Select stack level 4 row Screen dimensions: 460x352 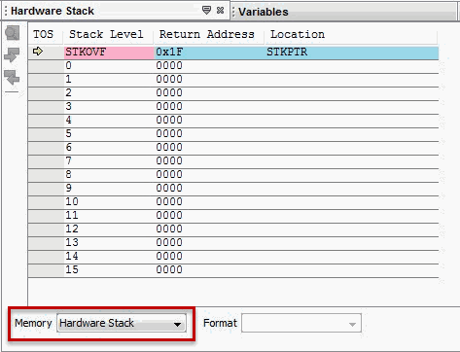coord(233,121)
